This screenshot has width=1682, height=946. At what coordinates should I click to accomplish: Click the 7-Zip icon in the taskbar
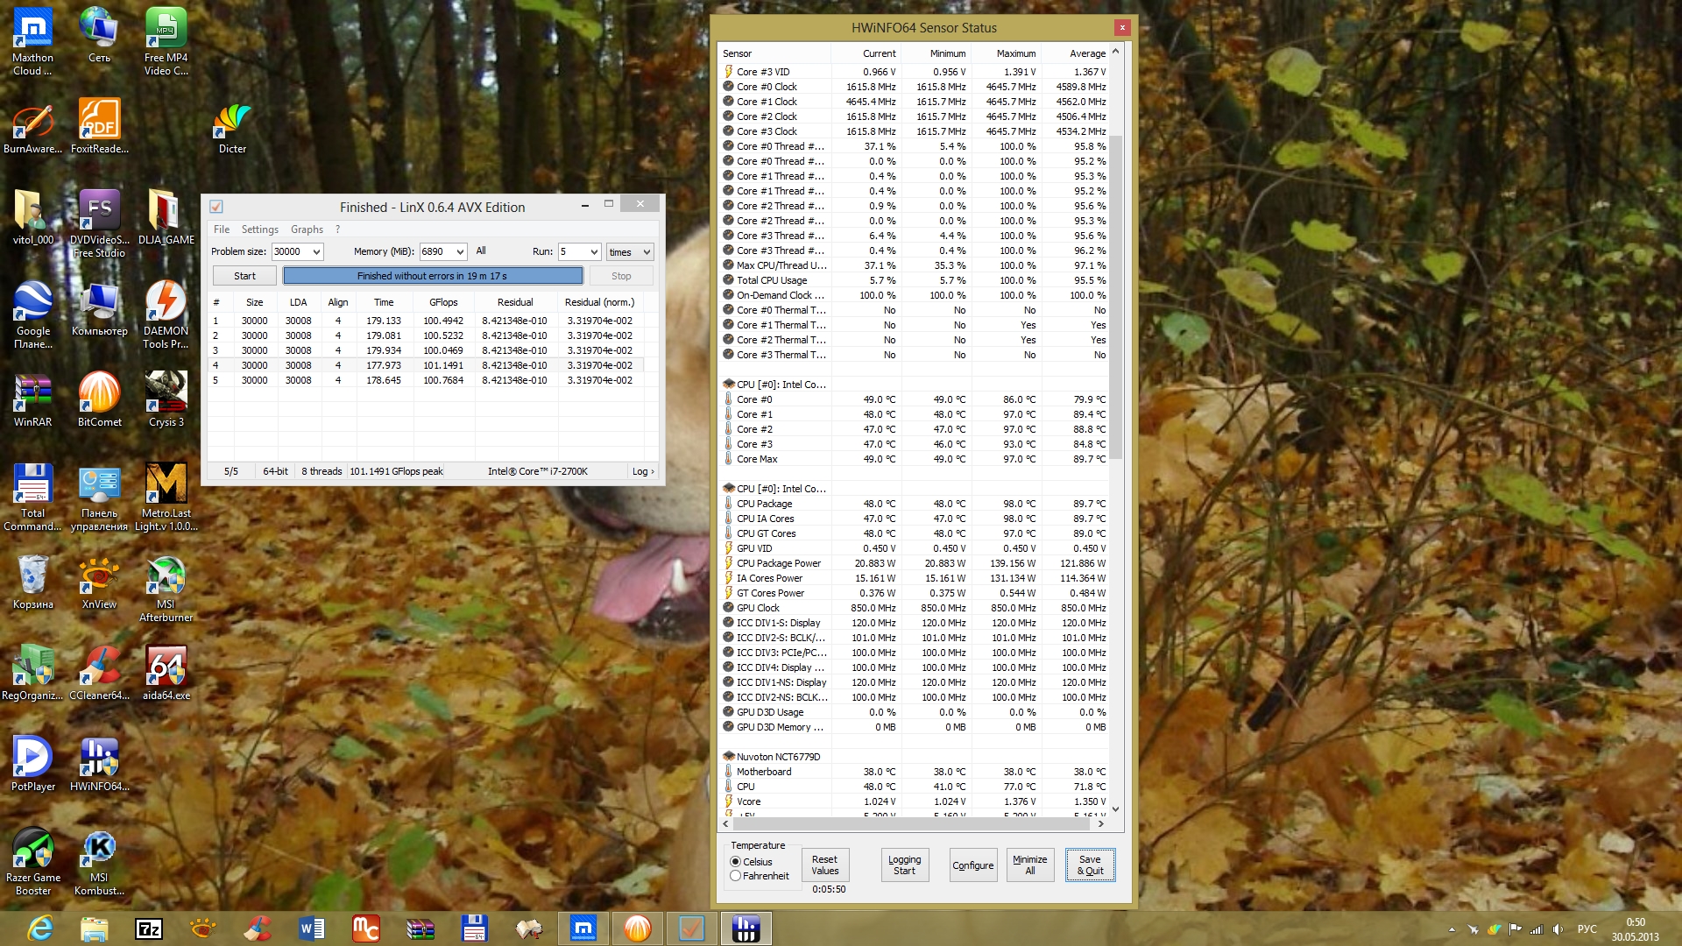149,928
